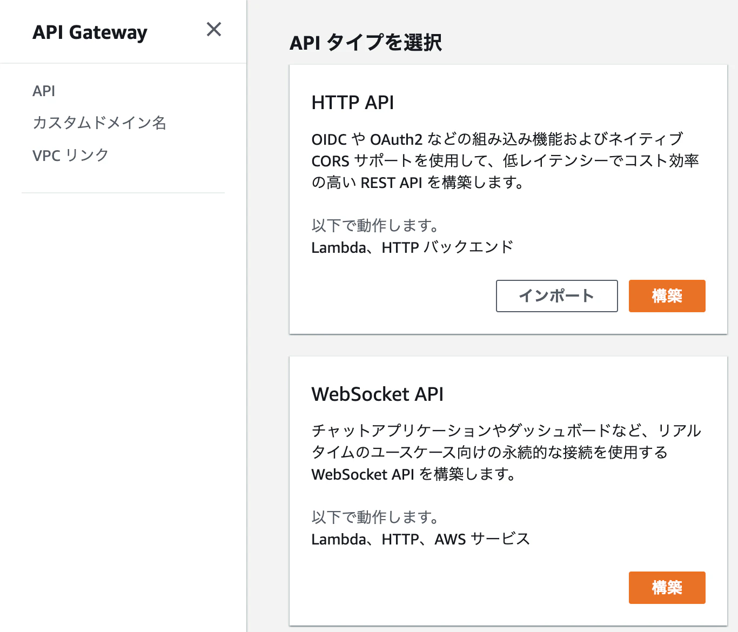This screenshot has width=738, height=632.
Task: Click the WebSocket API description paragraph
Action: tap(506, 453)
